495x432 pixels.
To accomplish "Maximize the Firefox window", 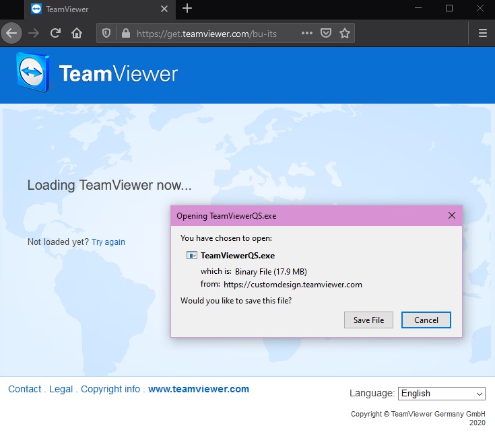I will (x=449, y=8).
